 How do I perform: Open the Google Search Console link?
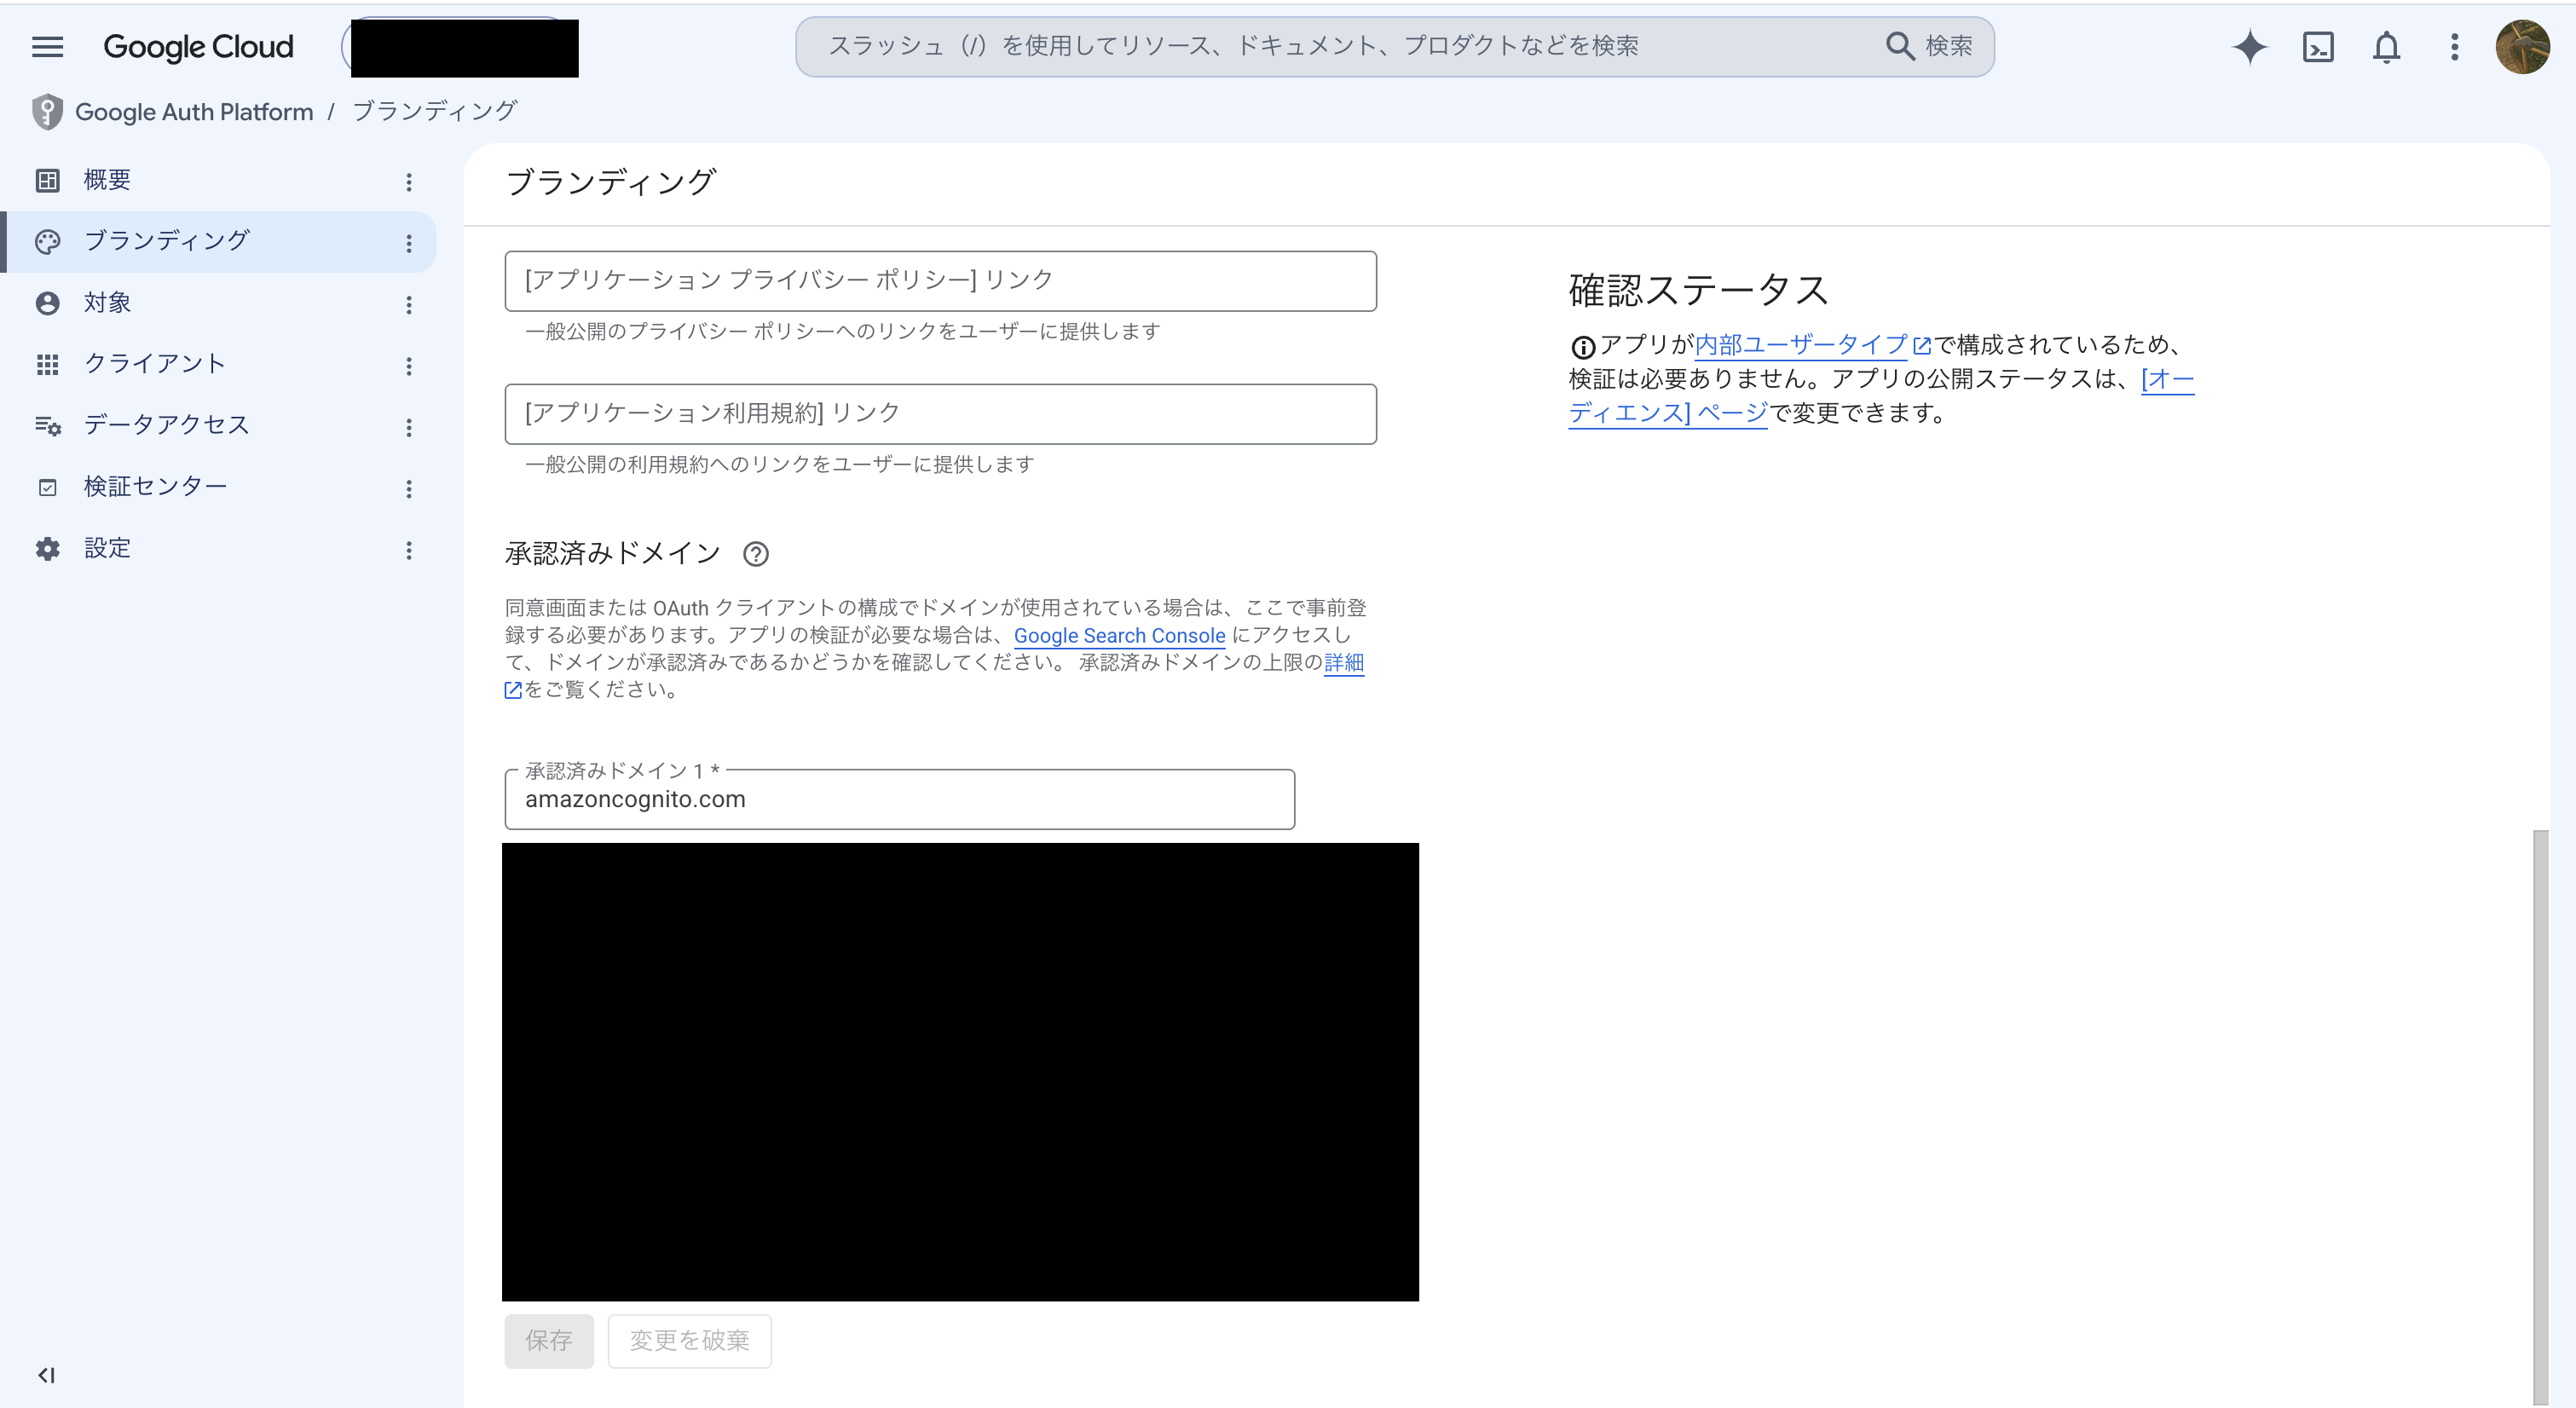[1119, 636]
